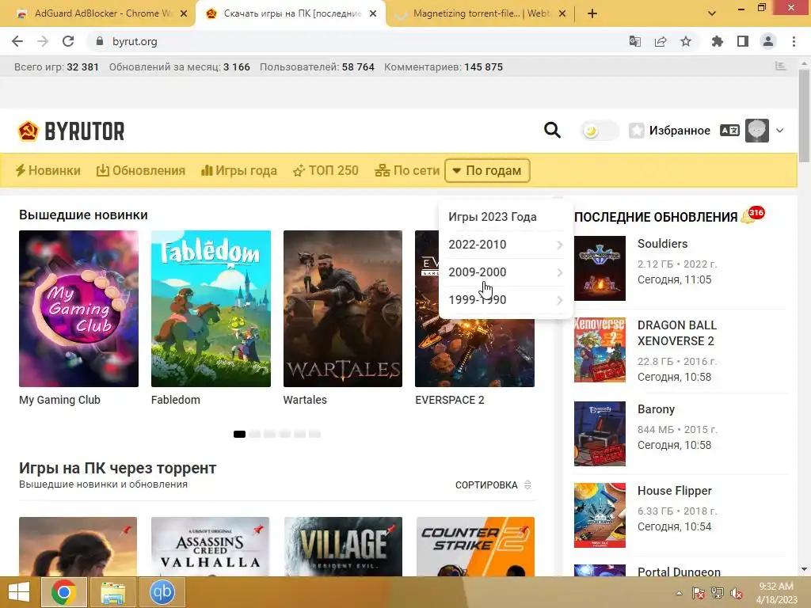Select Игры 2023 Года entry
The image size is (811, 608).
pyautogui.click(x=493, y=217)
